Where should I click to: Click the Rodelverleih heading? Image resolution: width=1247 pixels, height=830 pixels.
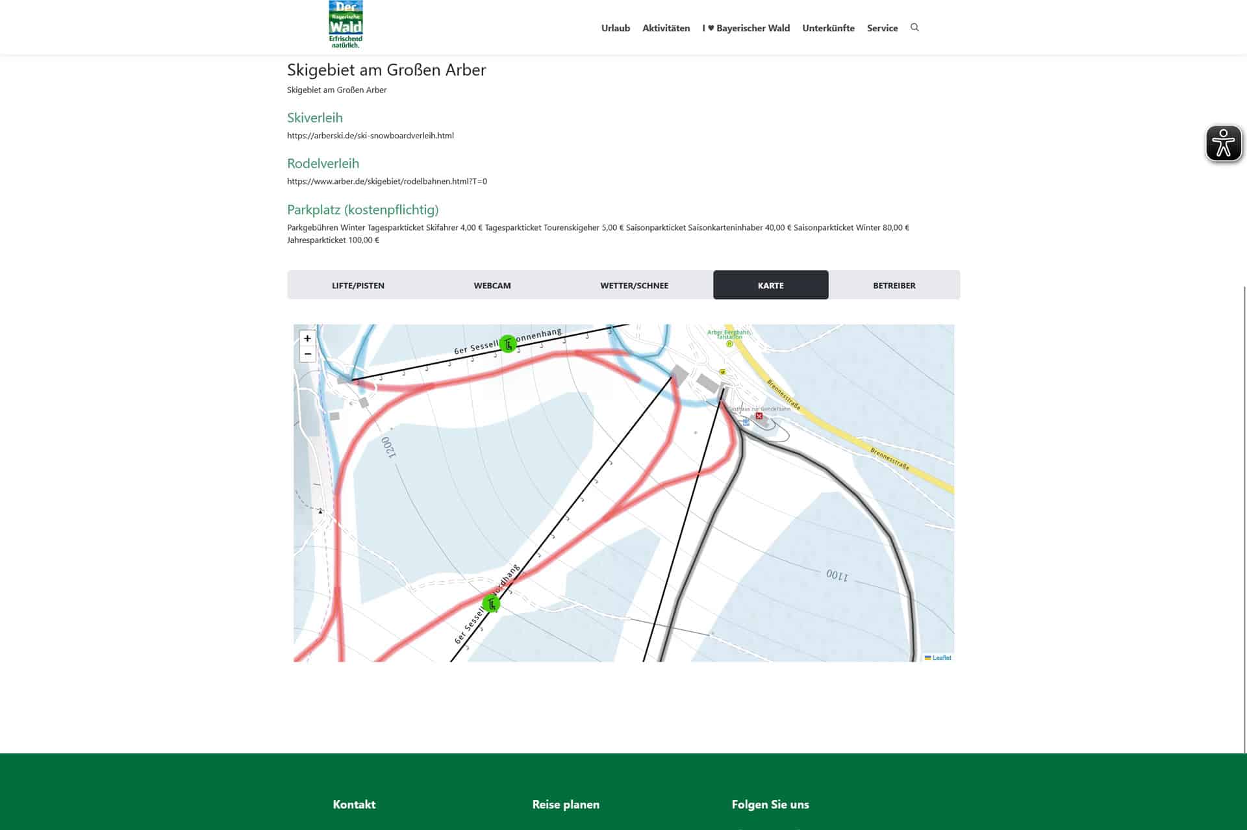tap(323, 163)
